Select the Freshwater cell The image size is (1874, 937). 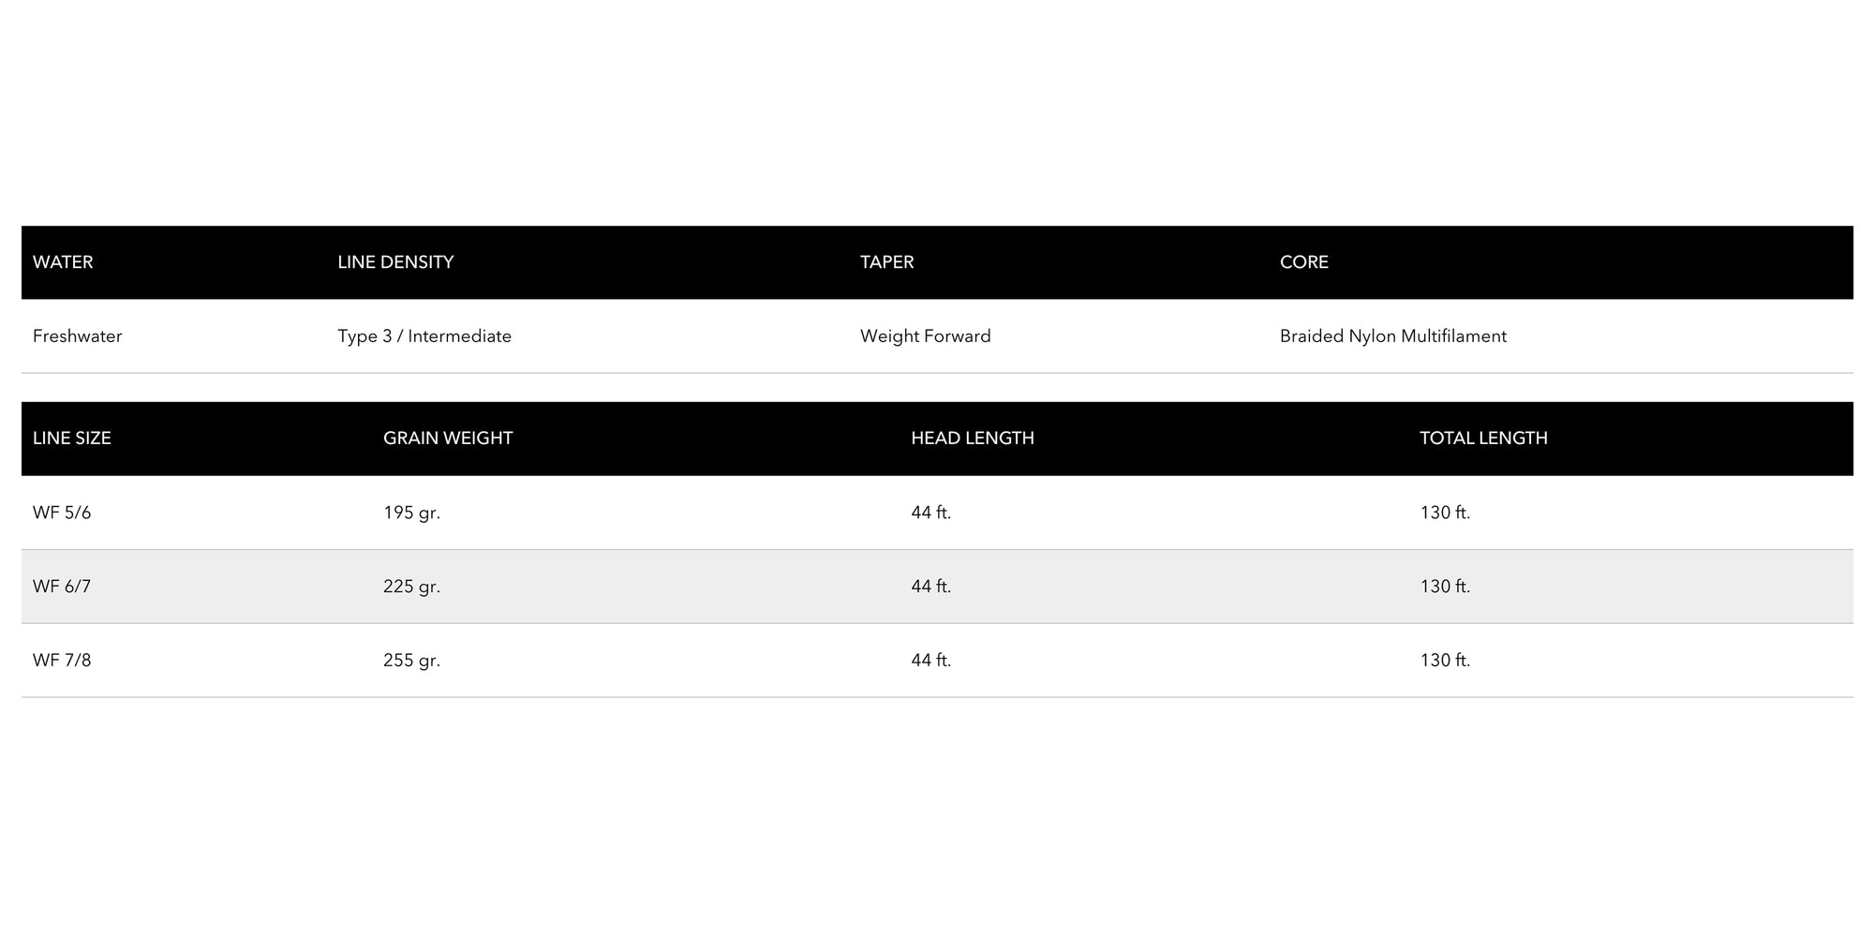[77, 336]
